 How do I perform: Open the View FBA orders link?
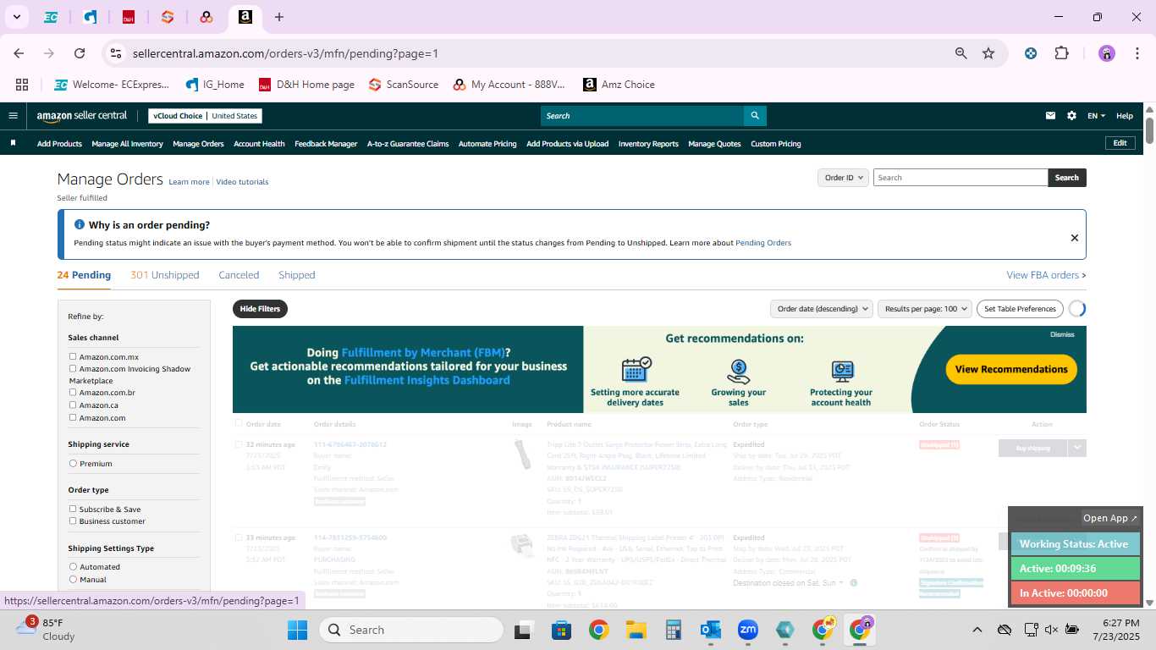pos(1046,275)
